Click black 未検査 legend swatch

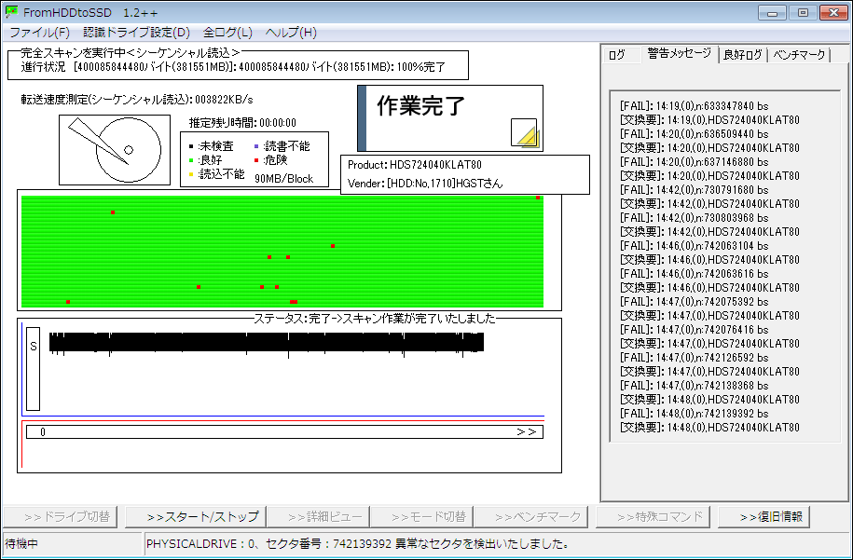click(191, 146)
